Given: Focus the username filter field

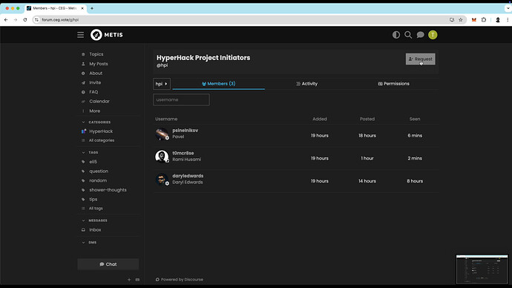Looking at the screenshot, I should 181,99.
